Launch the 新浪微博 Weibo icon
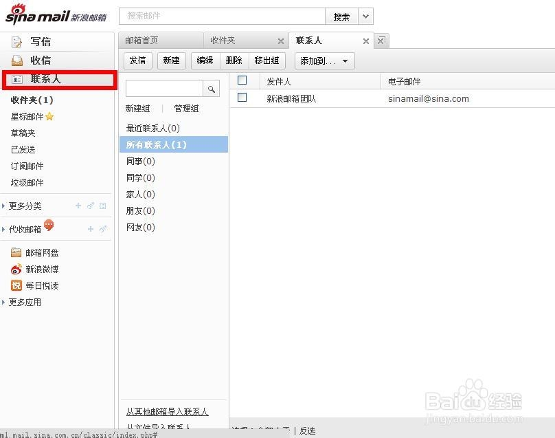 16,269
